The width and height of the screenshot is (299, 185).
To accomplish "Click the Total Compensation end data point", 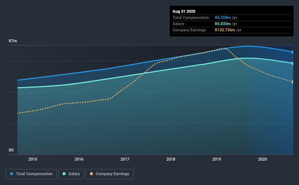I will [293, 52].
